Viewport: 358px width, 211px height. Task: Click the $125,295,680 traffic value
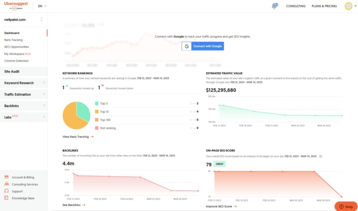221,90
